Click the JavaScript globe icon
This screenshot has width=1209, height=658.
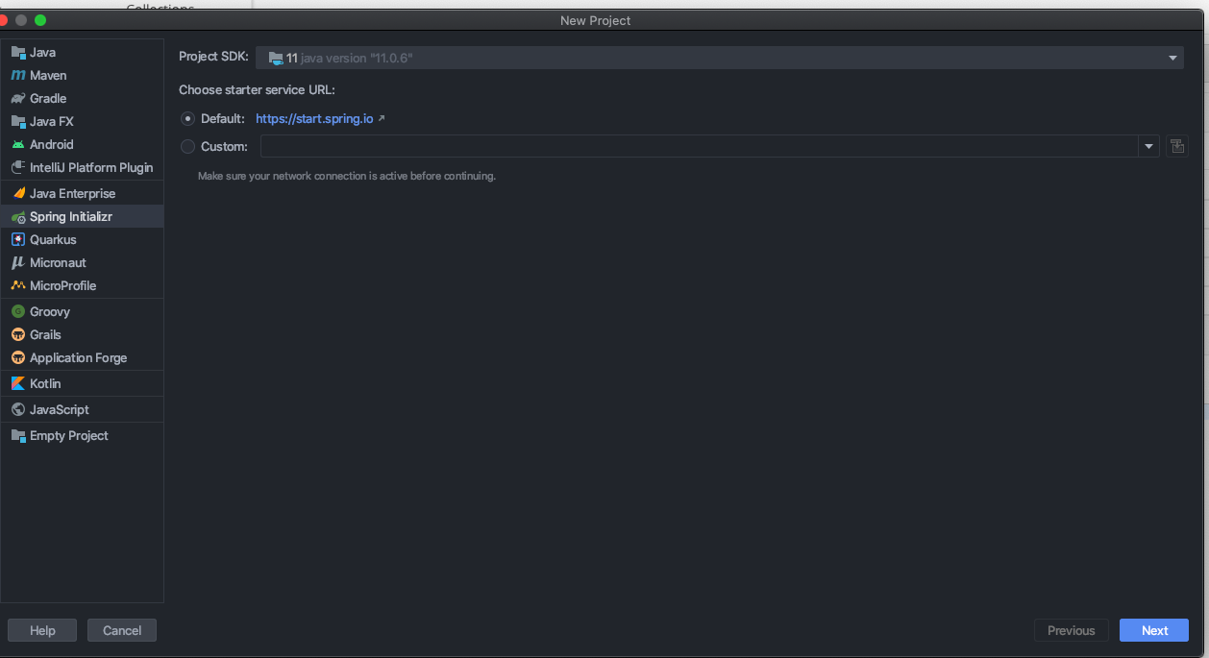[18, 409]
